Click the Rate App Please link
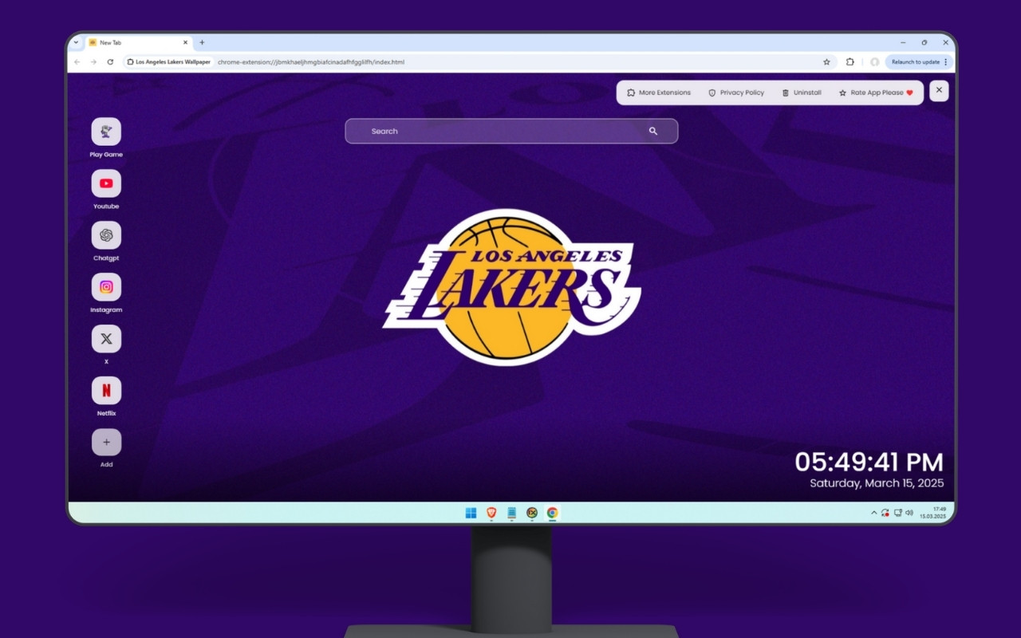The height and width of the screenshot is (638, 1021). pos(877,93)
